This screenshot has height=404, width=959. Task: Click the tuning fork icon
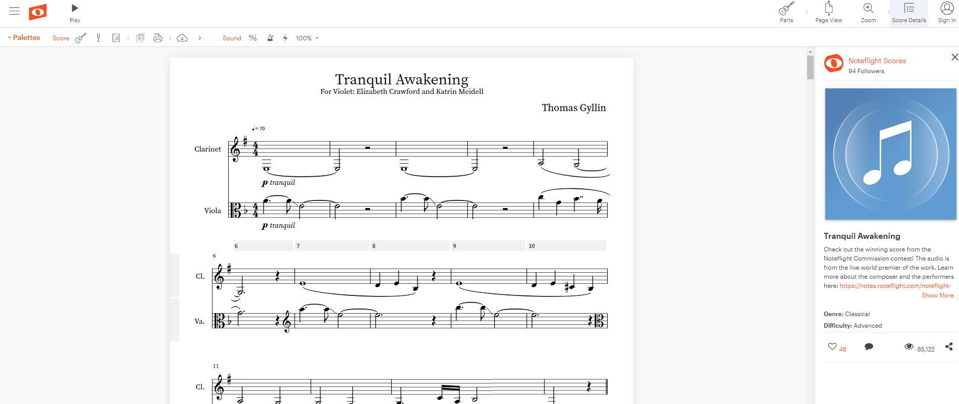click(x=98, y=38)
